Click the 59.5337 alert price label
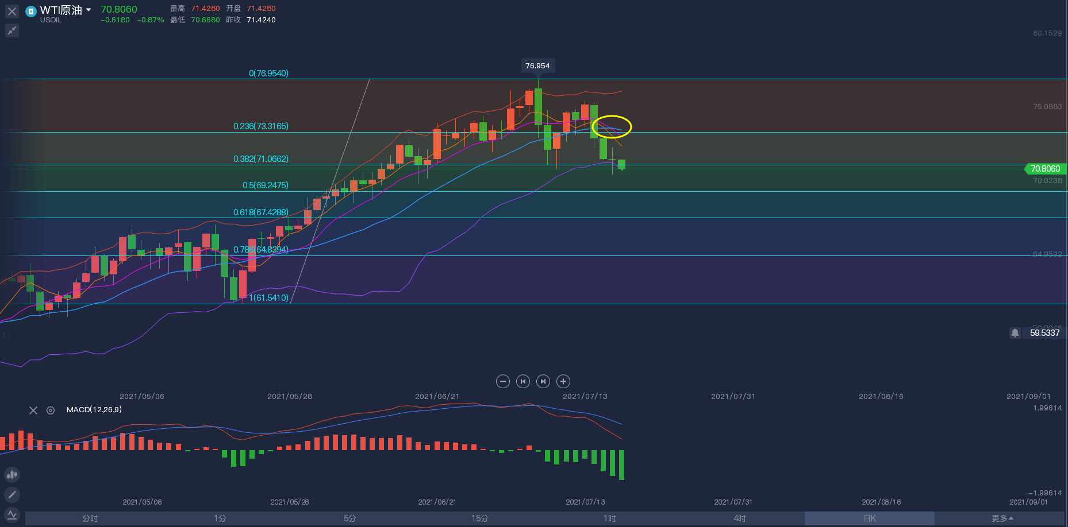This screenshot has width=1068, height=527. [1044, 333]
